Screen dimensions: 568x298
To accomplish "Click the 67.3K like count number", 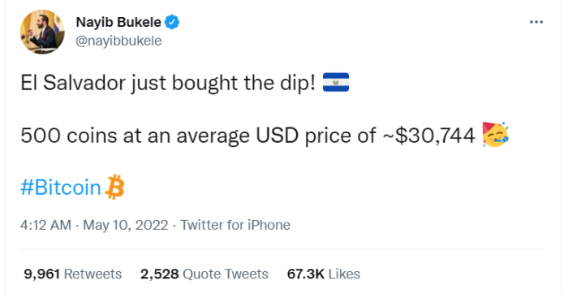I will pos(306,274).
